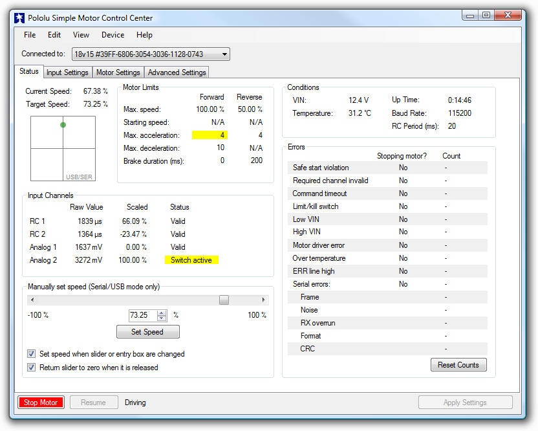The width and height of the screenshot is (538, 431).
Task: Click the Pololu app icon in title bar
Action: click(x=19, y=18)
